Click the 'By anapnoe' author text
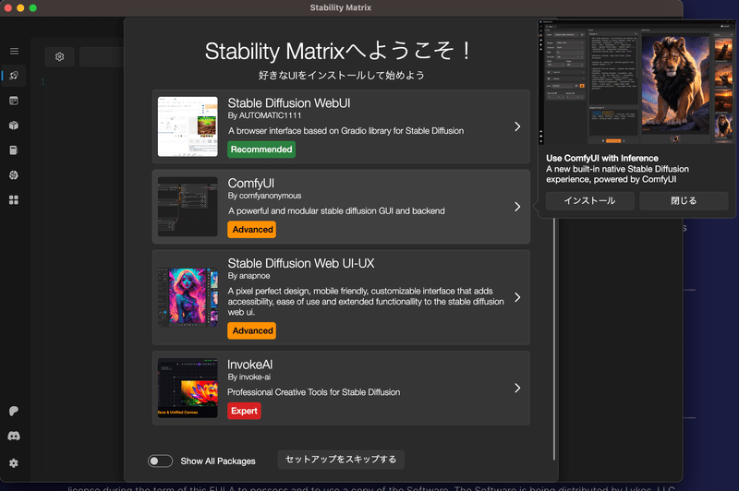This screenshot has width=739, height=491. 248,276
